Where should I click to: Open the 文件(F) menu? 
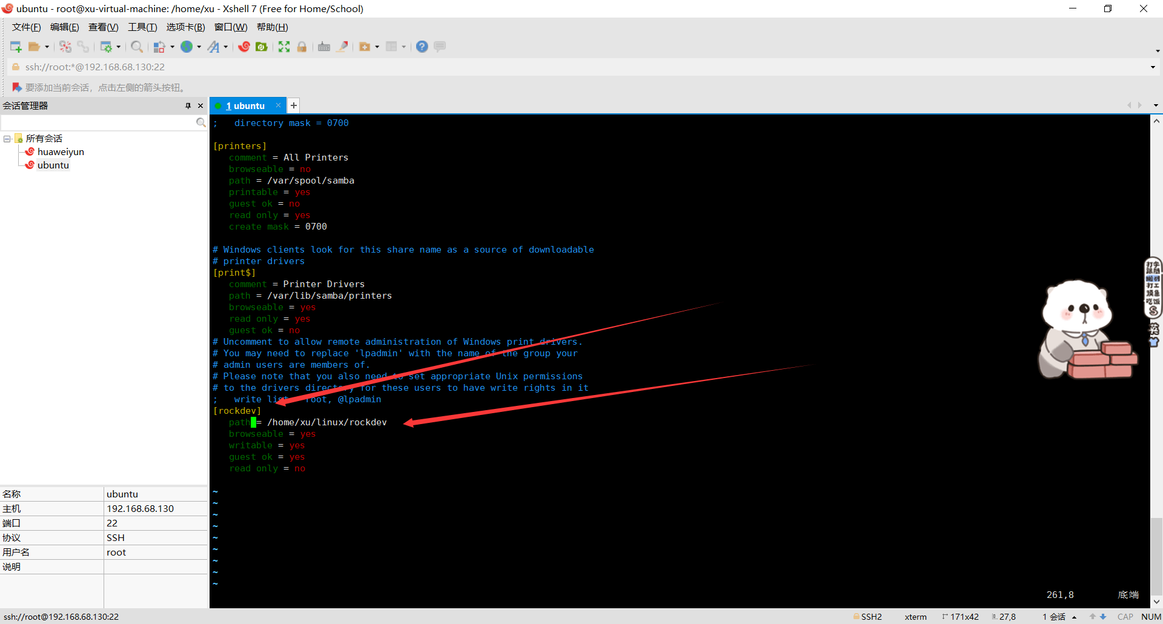tap(26, 27)
